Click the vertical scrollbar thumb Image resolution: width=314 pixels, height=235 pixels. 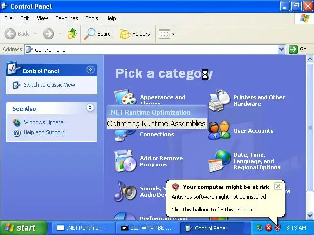pos(310,127)
